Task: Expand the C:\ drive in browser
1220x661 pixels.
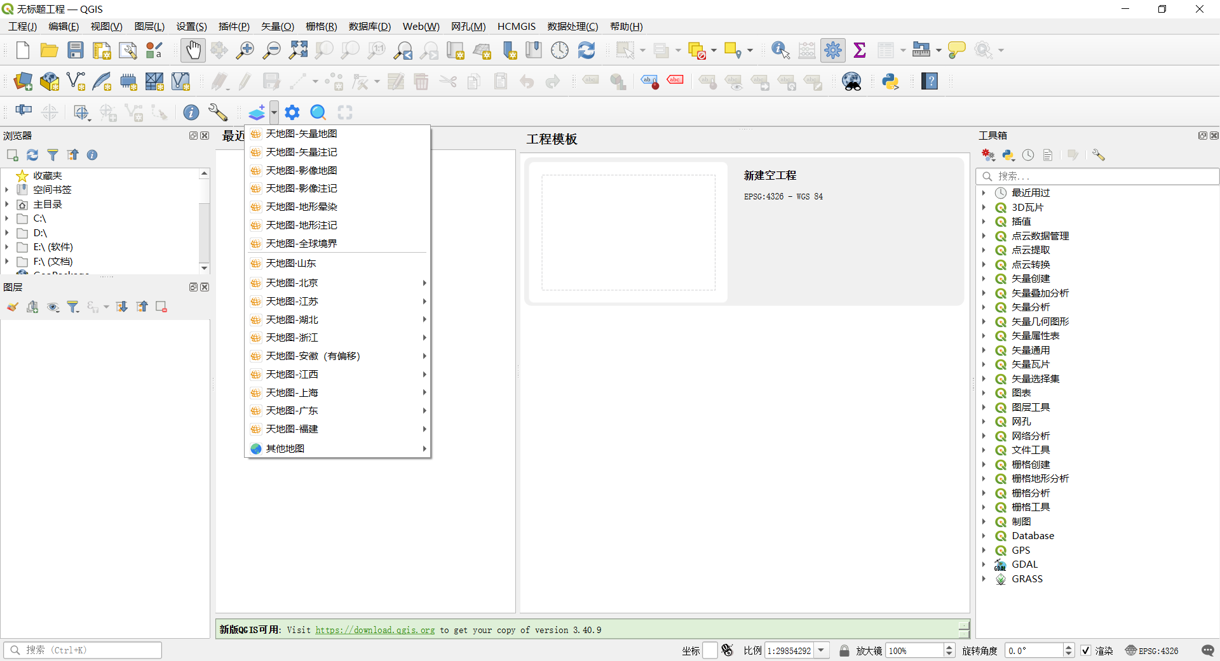Action: click(7, 218)
